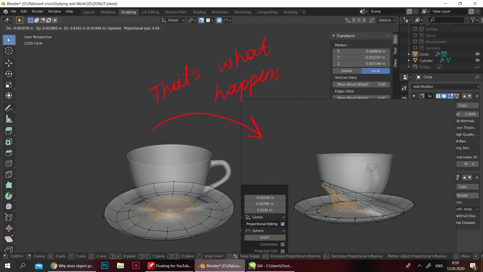Image resolution: width=483 pixels, height=272 pixels.
Task: Open outliner filter funnel icon
Action: tap(473, 20)
